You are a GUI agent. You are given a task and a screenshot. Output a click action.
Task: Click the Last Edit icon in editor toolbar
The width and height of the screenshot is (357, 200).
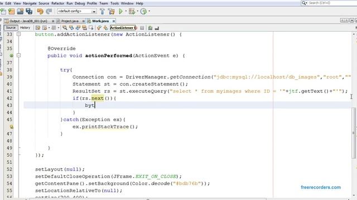(x=38, y=28)
